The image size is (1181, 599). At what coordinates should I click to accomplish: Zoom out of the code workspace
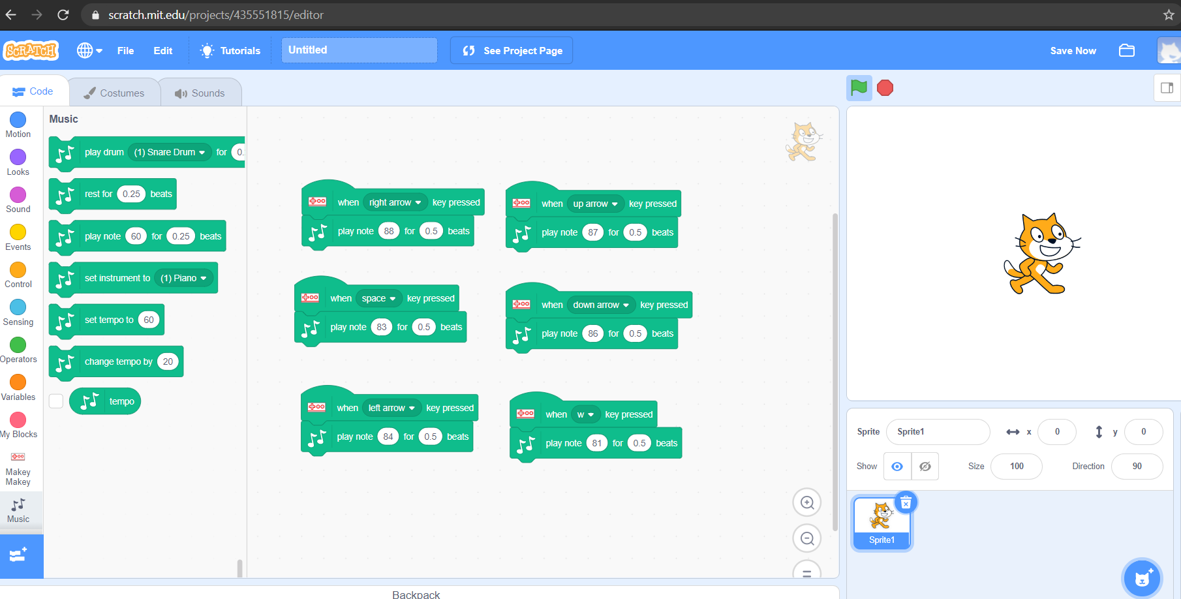click(807, 538)
